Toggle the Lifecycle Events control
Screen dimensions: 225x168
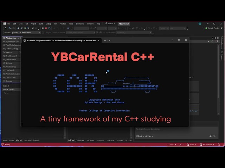[x=50, y=33]
